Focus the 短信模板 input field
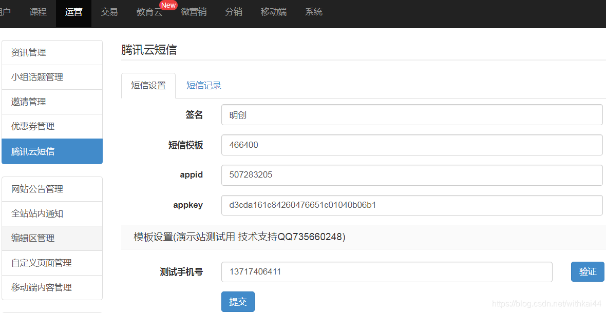 tap(412, 145)
